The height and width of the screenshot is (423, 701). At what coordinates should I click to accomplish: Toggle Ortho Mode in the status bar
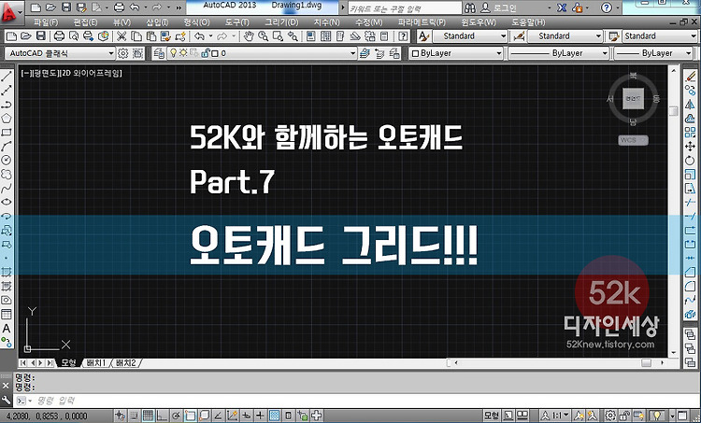coord(162,416)
